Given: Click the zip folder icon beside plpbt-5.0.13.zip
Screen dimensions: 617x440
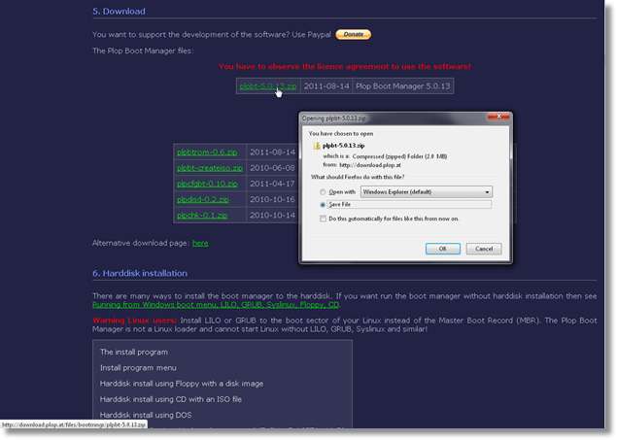Looking at the screenshot, I should click(x=317, y=146).
